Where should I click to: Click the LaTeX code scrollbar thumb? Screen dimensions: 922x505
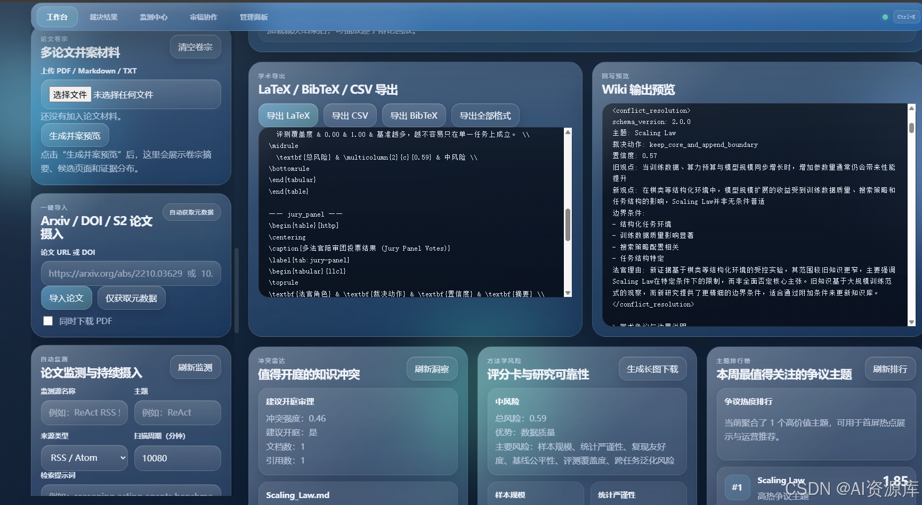(568, 225)
